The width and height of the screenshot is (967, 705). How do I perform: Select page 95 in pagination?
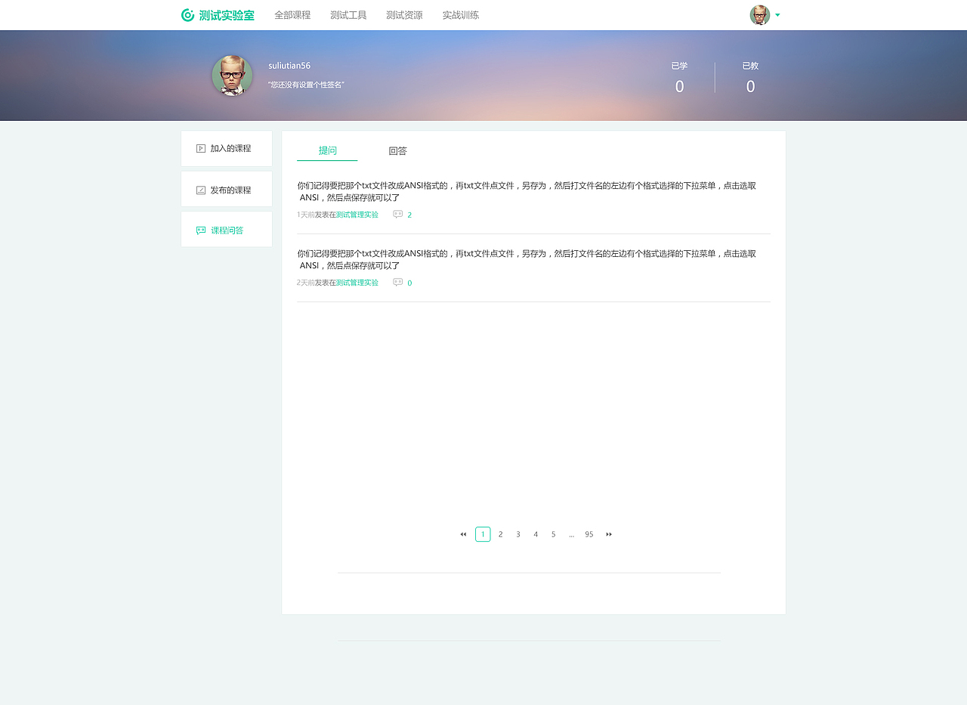589,533
